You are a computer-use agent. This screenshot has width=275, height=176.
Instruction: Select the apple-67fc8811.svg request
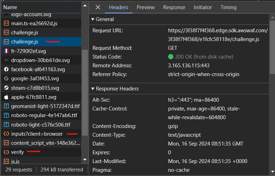click(x=41, y=97)
